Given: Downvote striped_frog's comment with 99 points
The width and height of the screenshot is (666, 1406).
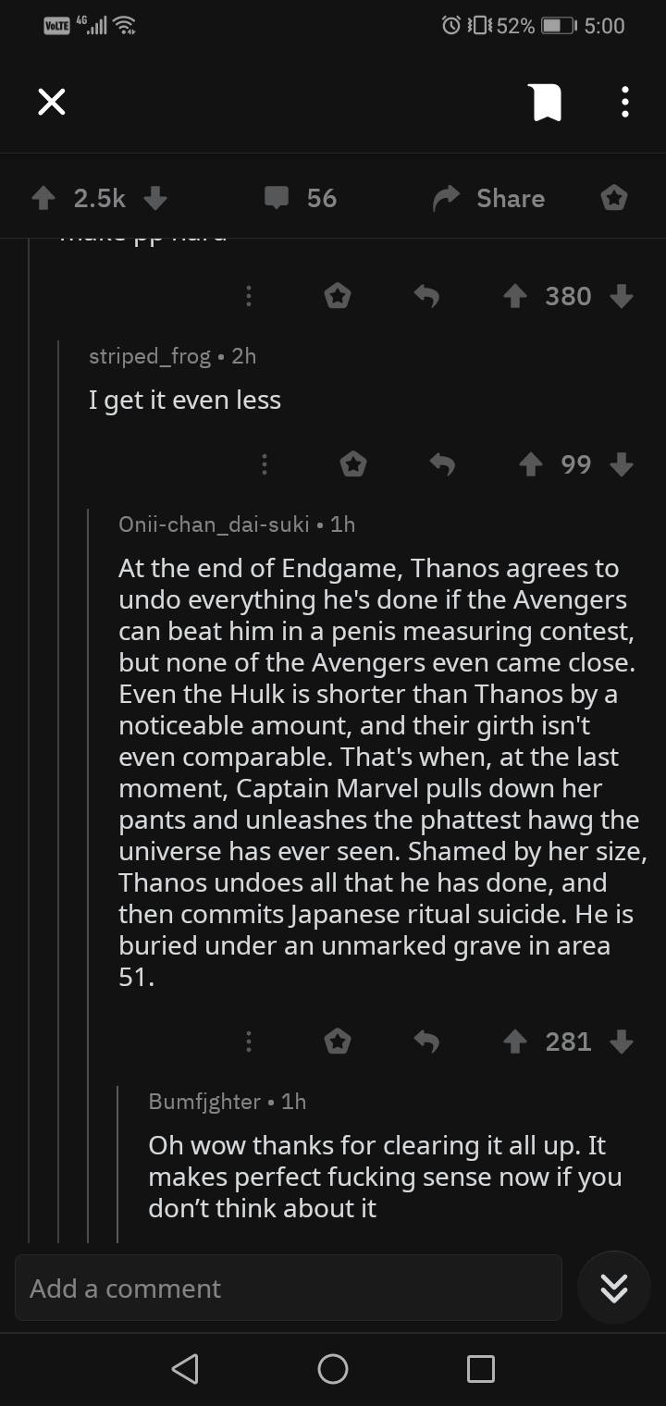Looking at the screenshot, I should 623,464.
